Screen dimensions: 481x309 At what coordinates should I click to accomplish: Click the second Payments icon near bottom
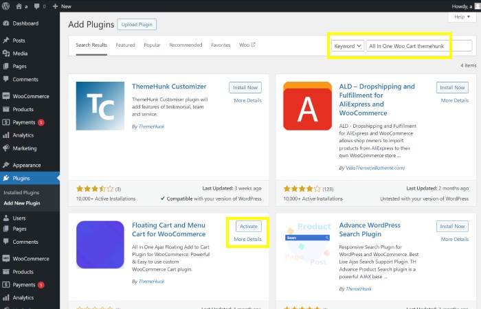(5, 284)
